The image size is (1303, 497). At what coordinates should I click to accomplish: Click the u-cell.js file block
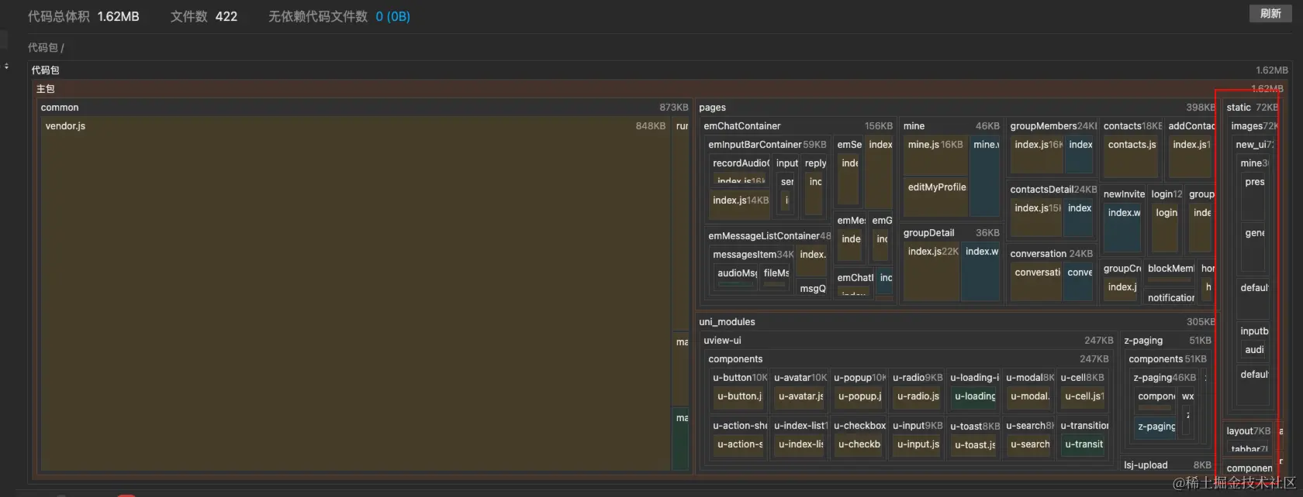[x=1084, y=398]
